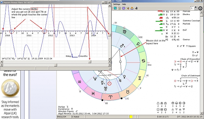204x119 pixels.
Task: Click the Jupiter glyph in the chart
Action: click(x=120, y=81)
